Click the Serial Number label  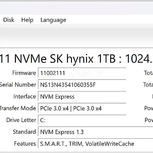(18, 85)
